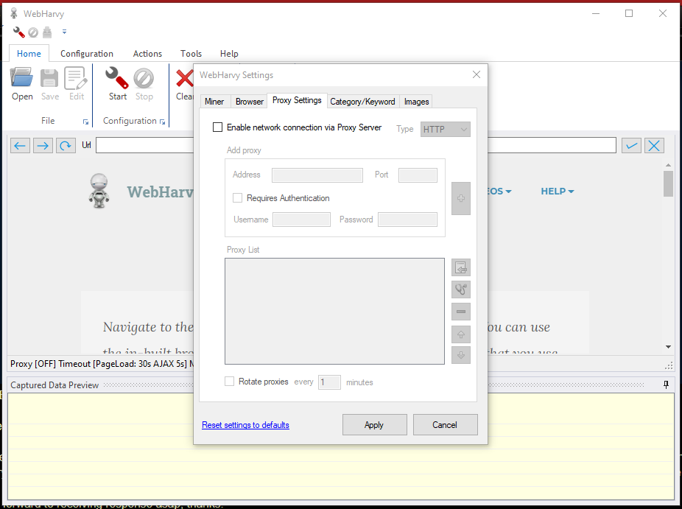This screenshot has width=682, height=509.
Task: Open quick access toolbar customize arrow
Action: coord(64,32)
